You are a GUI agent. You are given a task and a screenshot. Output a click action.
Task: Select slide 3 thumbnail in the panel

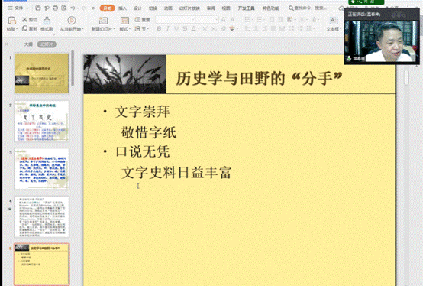(41, 168)
